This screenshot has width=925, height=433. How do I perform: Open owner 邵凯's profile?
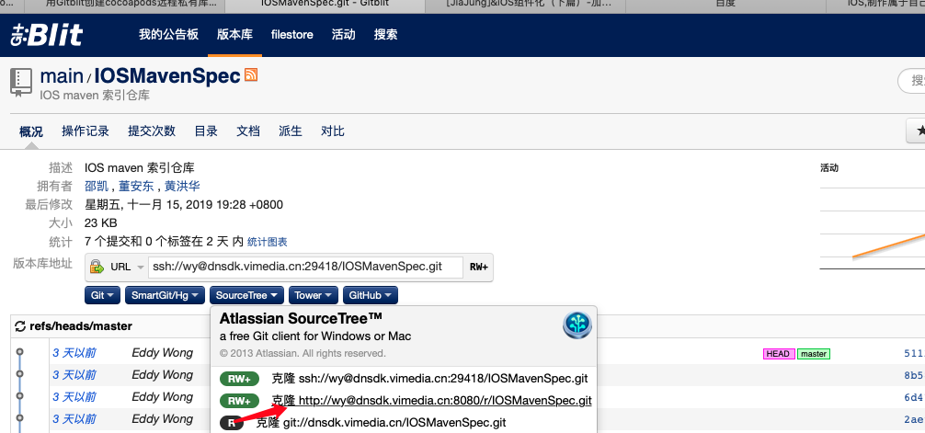pyautogui.click(x=97, y=187)
